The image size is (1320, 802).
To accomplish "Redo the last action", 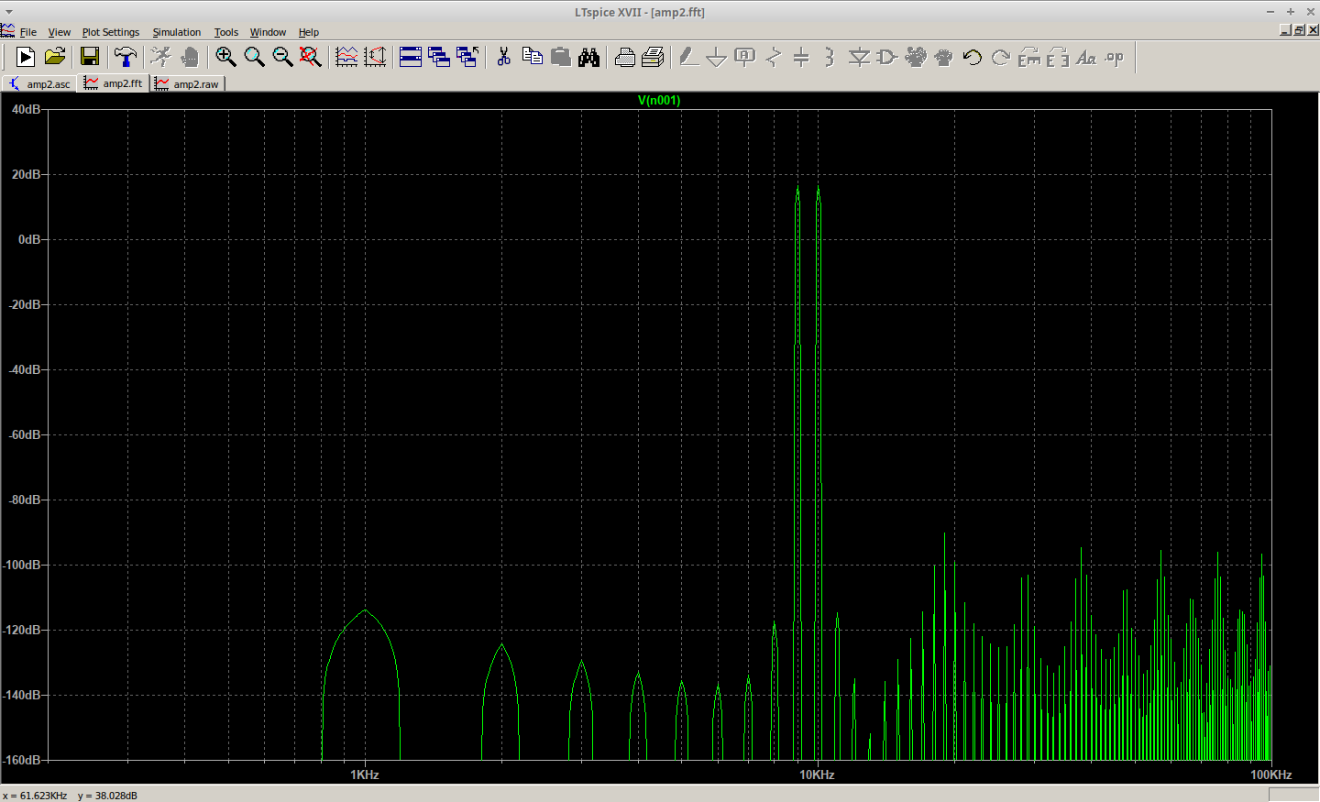I will click(x=1001, y=57).
